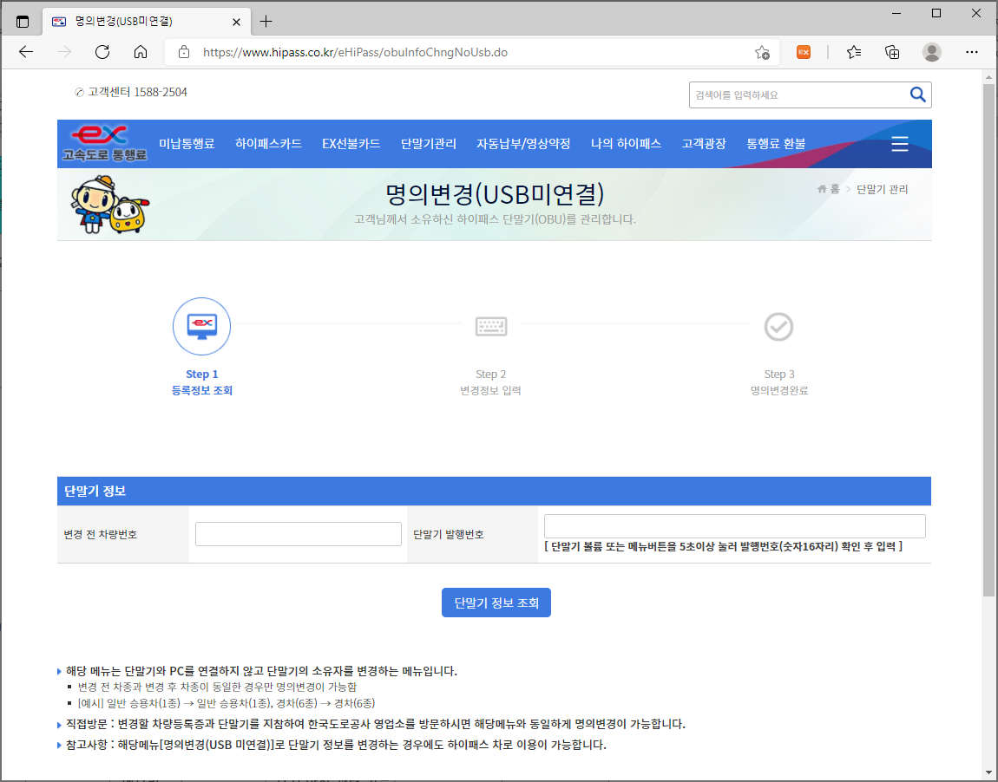Click the Step 3 checkmark icon
The width and height of the screenshot is (998, 782).
click(x=778, y=326)
